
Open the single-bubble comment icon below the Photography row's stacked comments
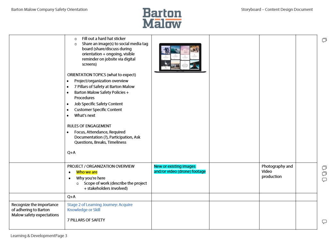[325, 180]
